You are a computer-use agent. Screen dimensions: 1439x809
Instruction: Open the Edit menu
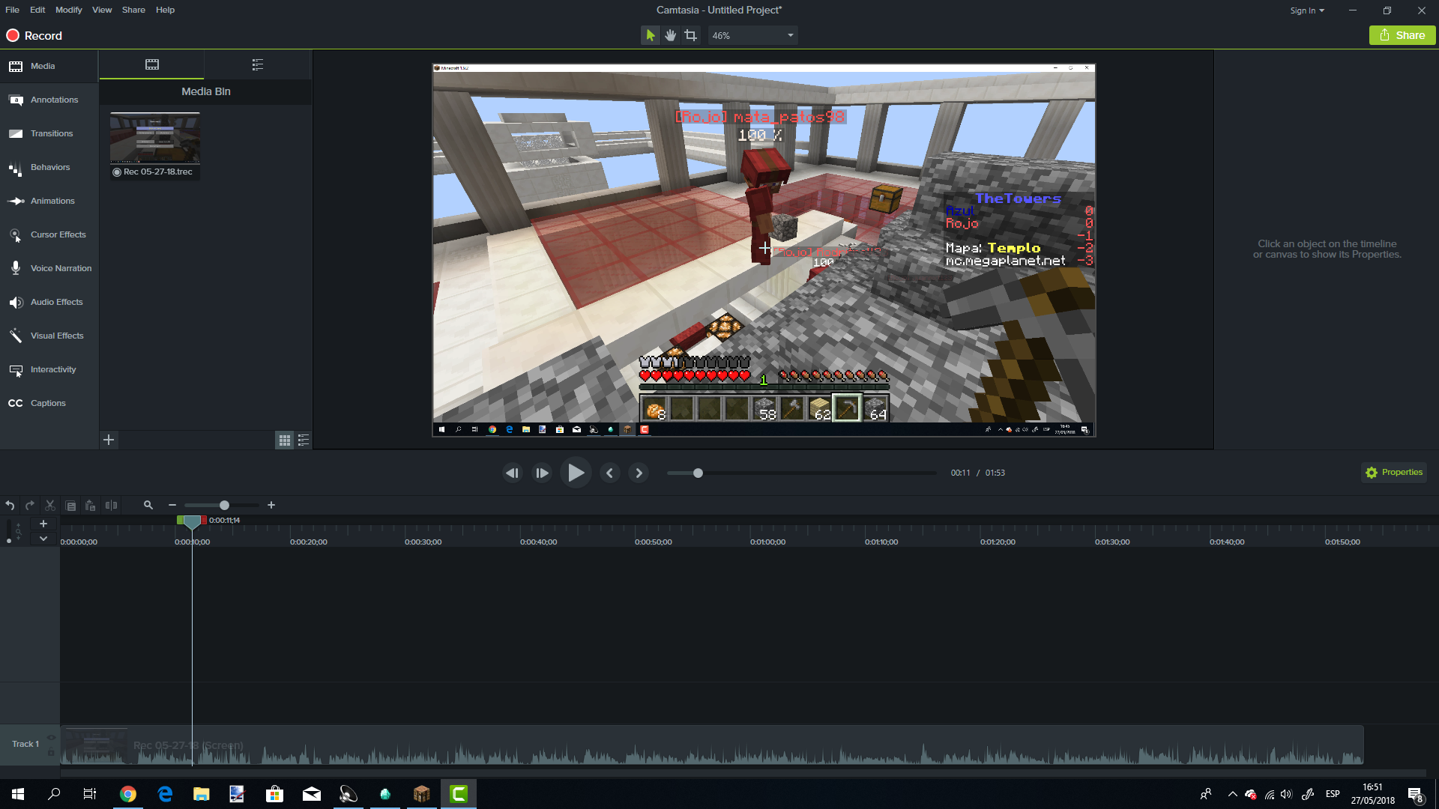(x=37, y=10)
